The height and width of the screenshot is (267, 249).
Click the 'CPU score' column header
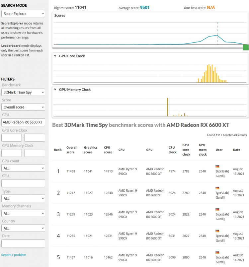pyautogui.click(x=108, y=150)
